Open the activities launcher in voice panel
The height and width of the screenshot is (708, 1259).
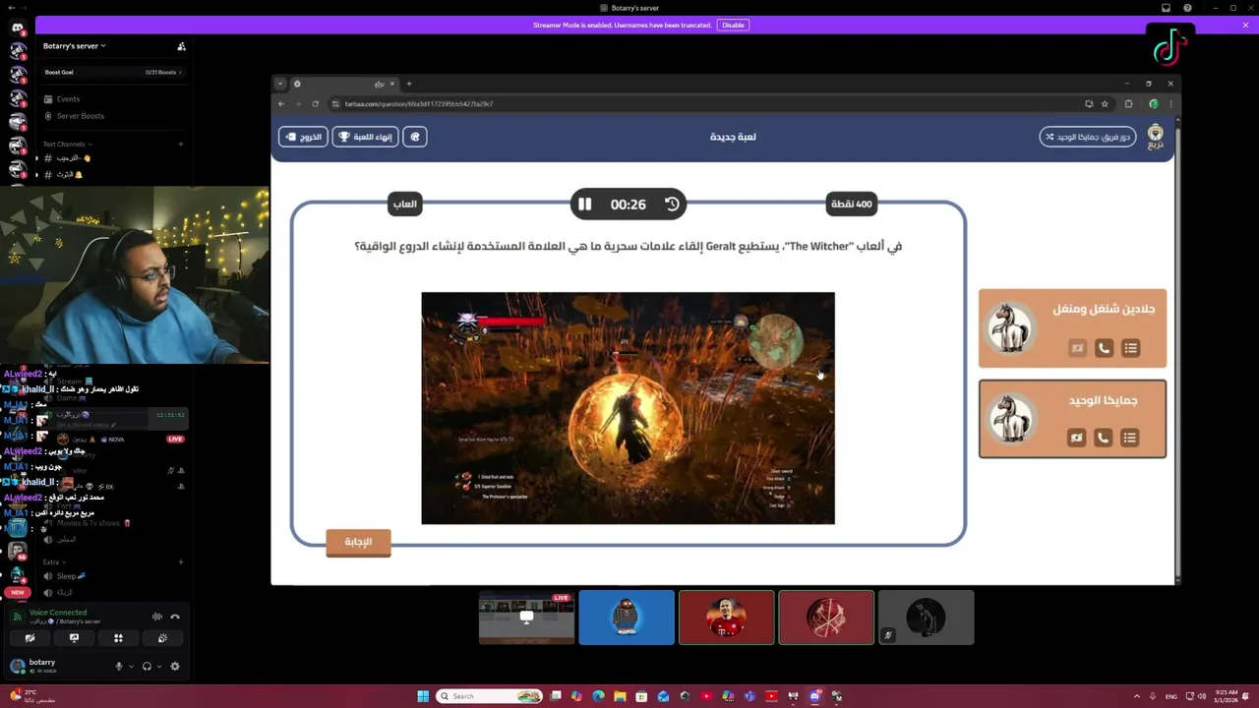click(x=118, y=638)
